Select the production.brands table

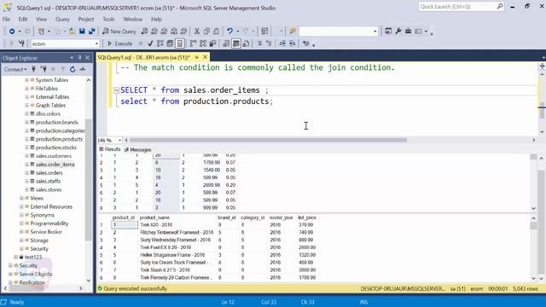(57, 122)
